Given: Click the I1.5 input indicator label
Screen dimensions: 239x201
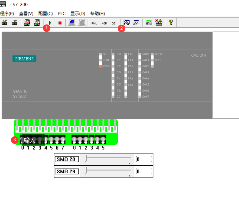Looking at the screenshot, I should [131, 85].
